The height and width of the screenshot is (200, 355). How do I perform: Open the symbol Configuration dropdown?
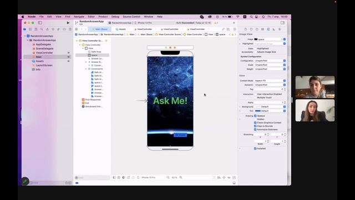pyautogui.click(x=270, y=61)
